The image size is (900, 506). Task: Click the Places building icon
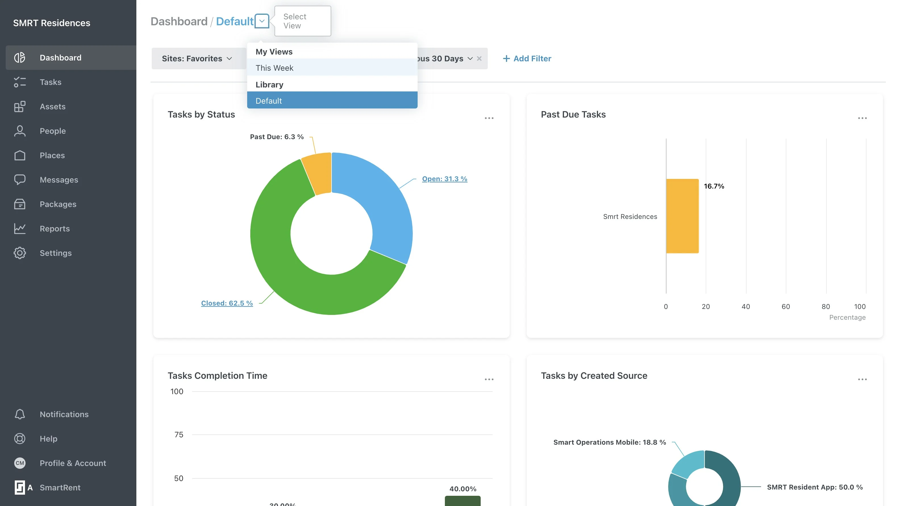click(20, 155)
